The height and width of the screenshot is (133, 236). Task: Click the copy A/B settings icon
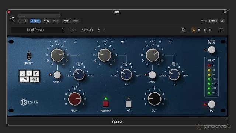[x=183, y=30]
